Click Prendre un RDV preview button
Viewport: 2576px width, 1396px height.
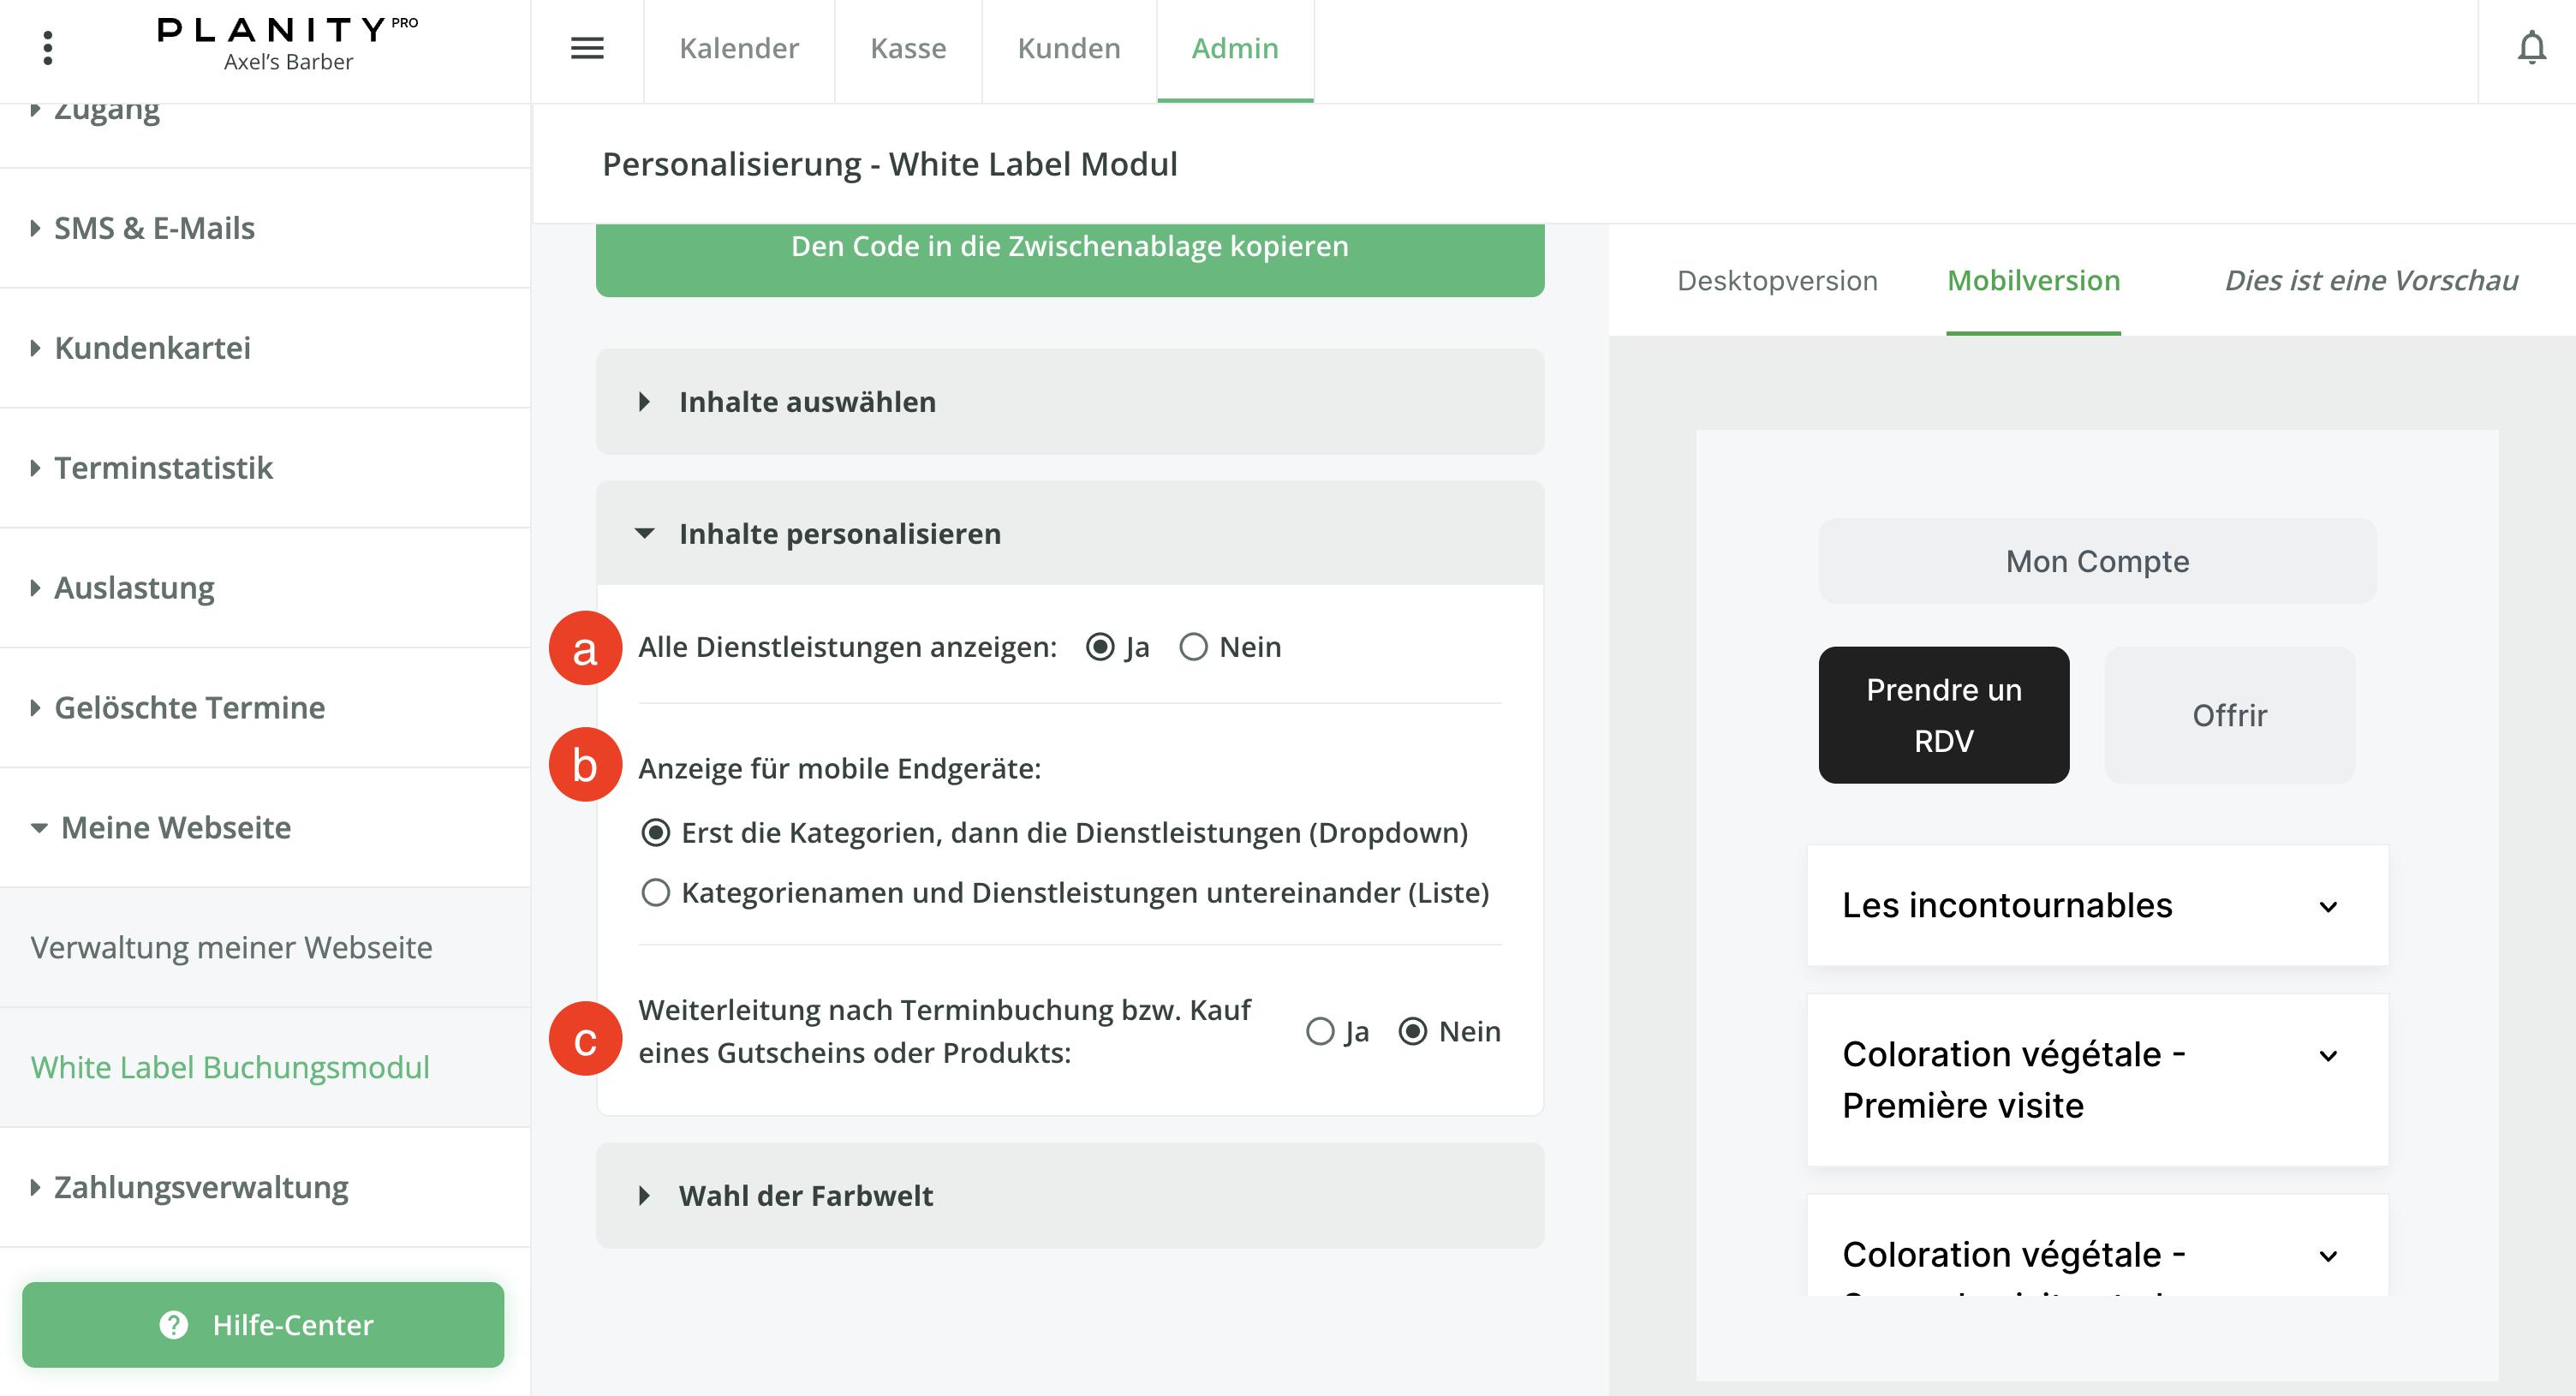1943,715
